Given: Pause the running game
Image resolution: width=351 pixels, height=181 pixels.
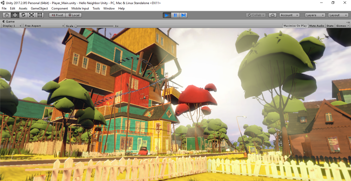Looking at the screenshot, I should (175, 15).
